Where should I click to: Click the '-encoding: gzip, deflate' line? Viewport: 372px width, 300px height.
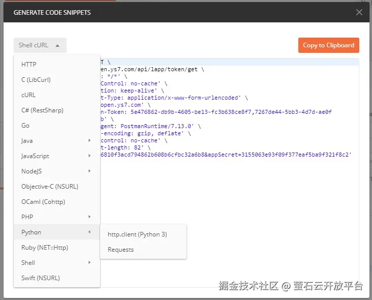(146, 133)
